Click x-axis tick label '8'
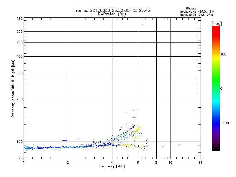Image resolution: width=236 pixels, height=177 pixels. click(156, 163)
